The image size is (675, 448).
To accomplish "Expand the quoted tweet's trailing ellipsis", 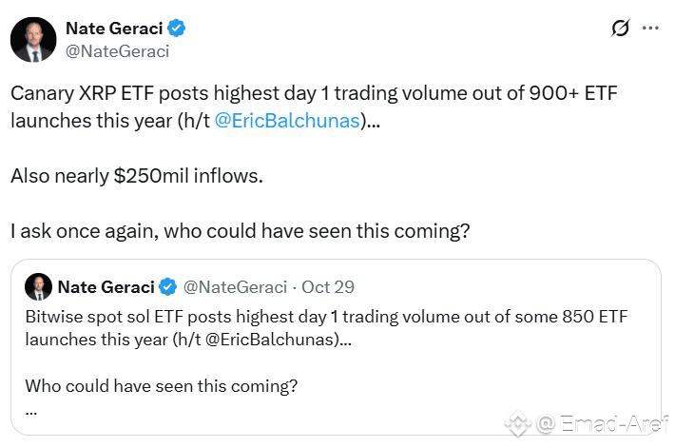I will [x=31, y=412].
